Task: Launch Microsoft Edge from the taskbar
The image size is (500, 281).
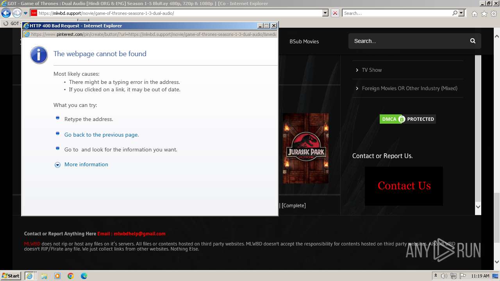Action: point(84,276)
